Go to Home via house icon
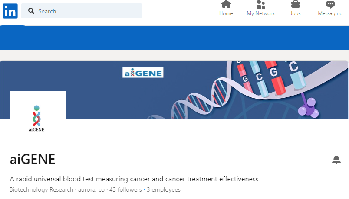 (x=226, y=5)
